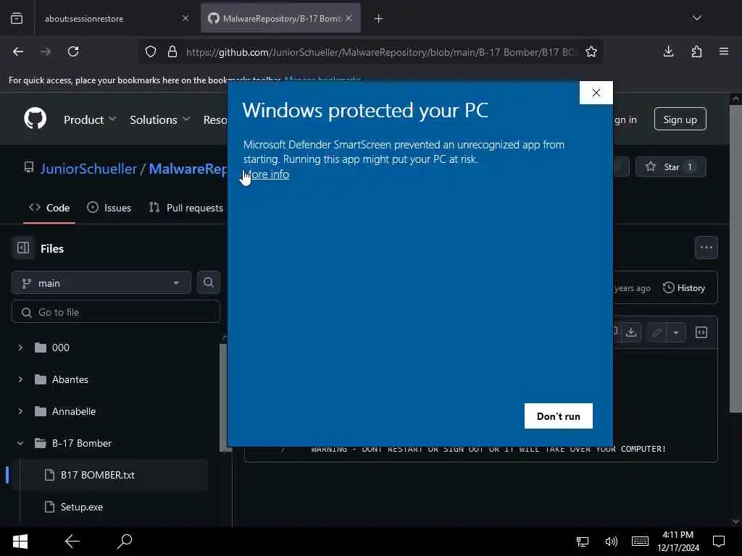Download raw file icon

631,332
